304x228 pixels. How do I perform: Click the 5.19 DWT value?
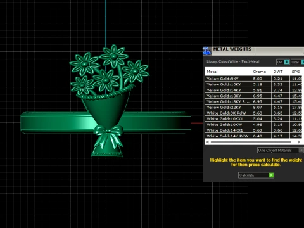click(278, 107)
